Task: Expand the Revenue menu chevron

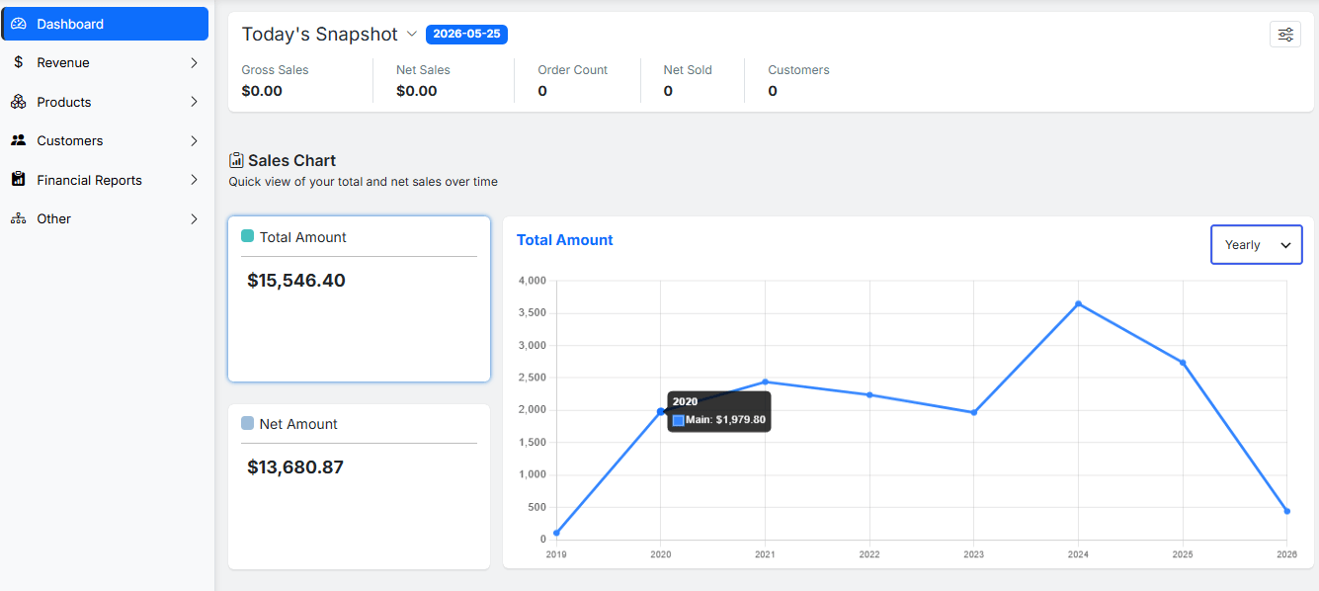Action: (194, 62)
